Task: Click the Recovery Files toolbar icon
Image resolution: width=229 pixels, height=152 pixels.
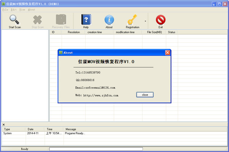Action: (61, 19)
